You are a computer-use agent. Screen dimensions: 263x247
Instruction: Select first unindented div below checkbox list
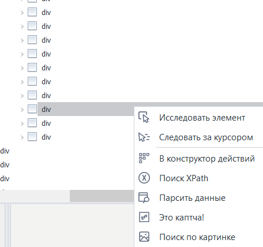(x=5, y=151)
